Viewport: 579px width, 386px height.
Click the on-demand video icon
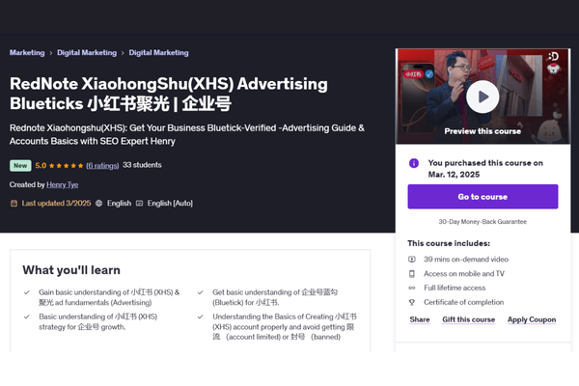click(x=413, y=259)
